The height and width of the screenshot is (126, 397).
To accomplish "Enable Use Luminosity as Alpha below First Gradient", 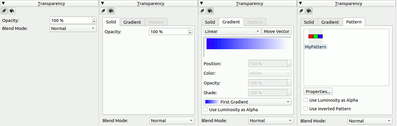I will pyautogui.click(x=206, y=110).
